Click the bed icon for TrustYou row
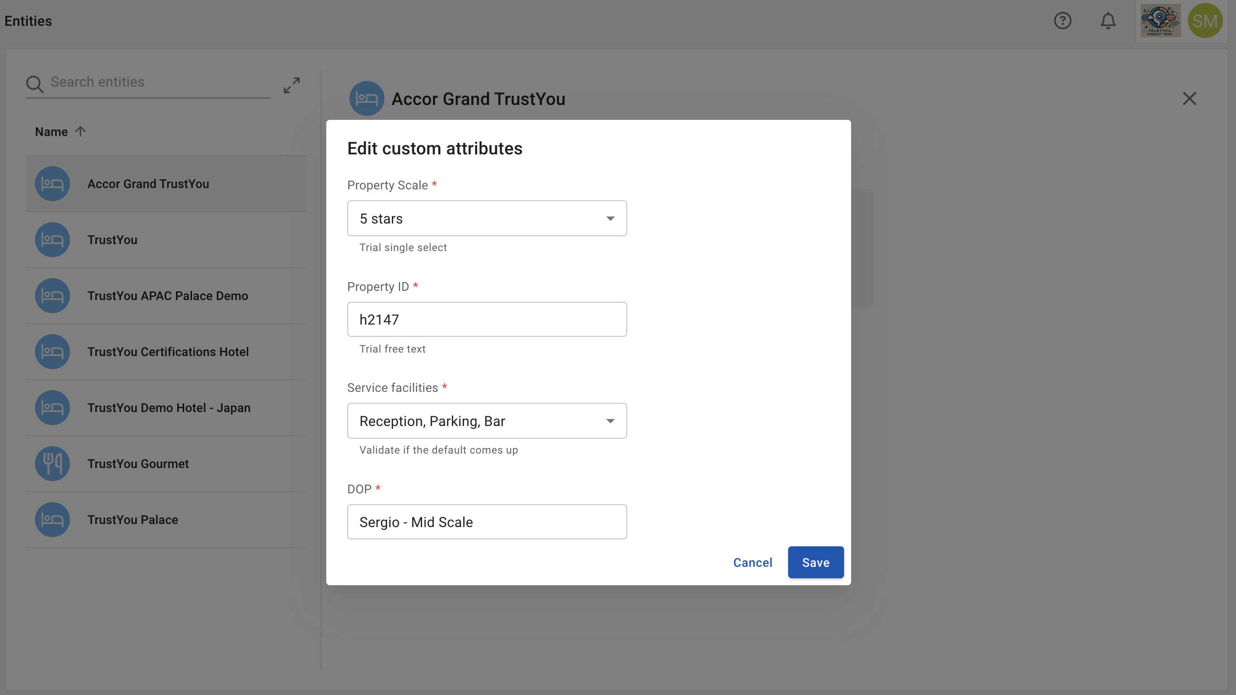Image resolution: width=1236 pixels, height=695 pixels. click(x=52, y=240)
